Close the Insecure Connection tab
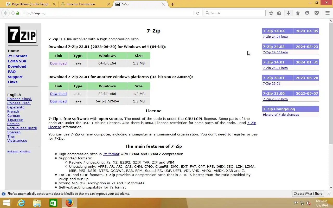 [109, 4]
